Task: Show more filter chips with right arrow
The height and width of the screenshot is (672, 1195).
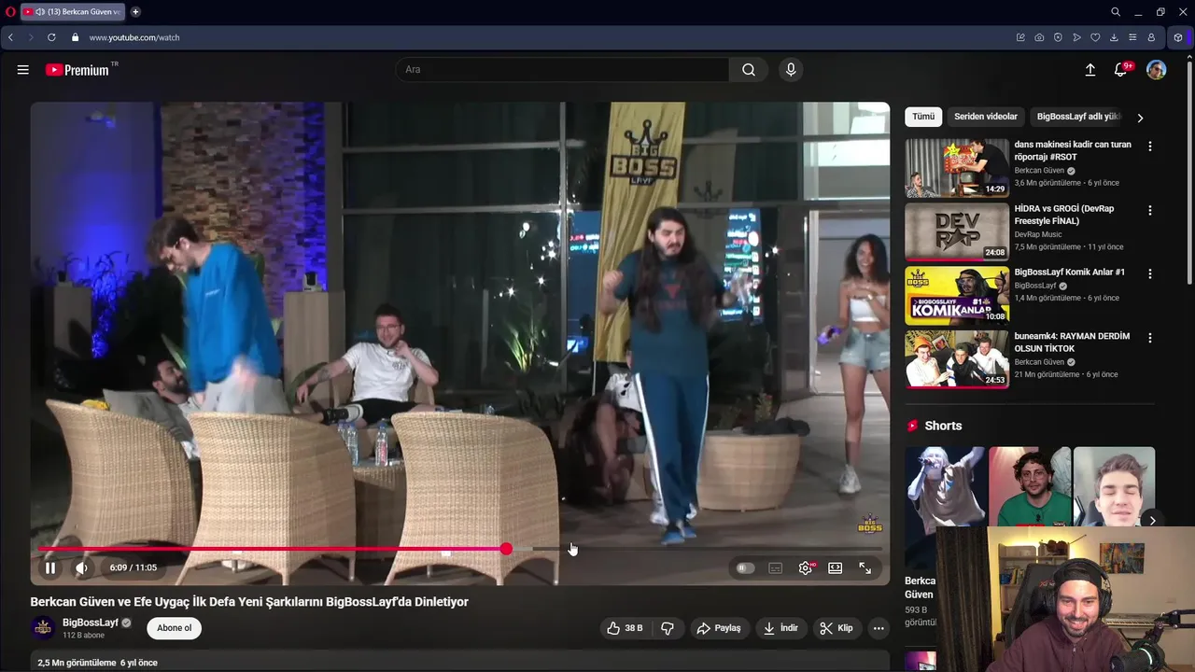Action: click(1140, 118)
